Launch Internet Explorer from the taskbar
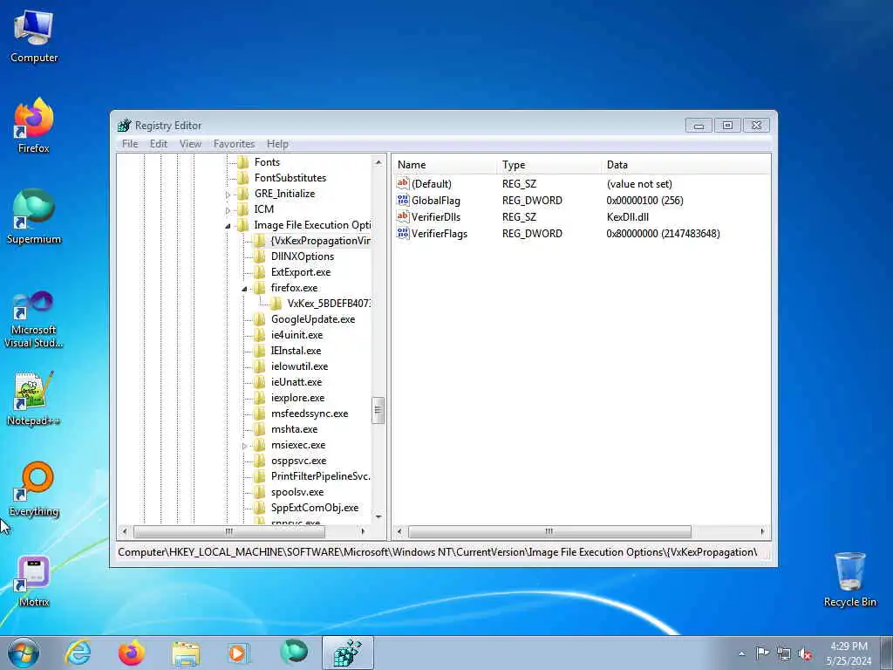The width and height of the screenshot is (893, 670). 78,653
